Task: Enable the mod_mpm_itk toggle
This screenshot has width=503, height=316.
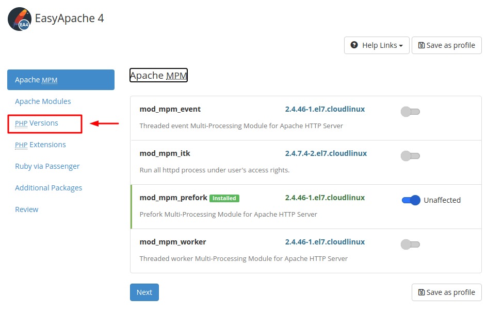Action: point(410,156)
